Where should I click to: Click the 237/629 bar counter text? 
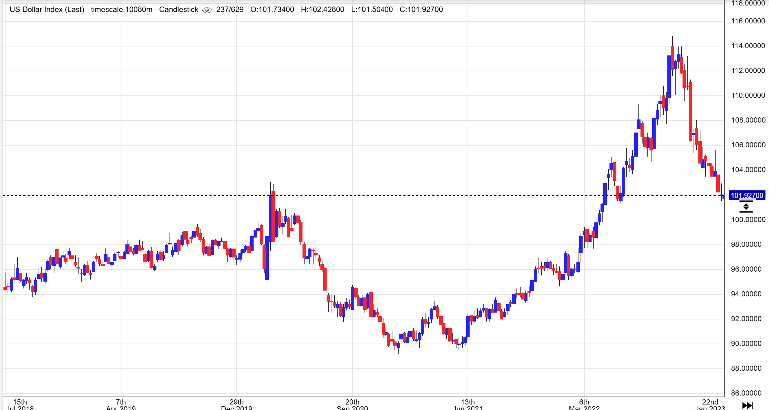tap(230, 10)
